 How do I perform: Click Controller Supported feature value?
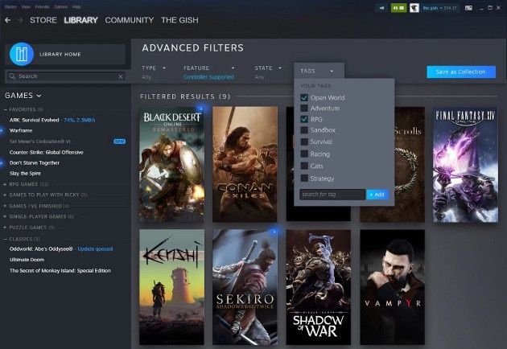[208, 77]
